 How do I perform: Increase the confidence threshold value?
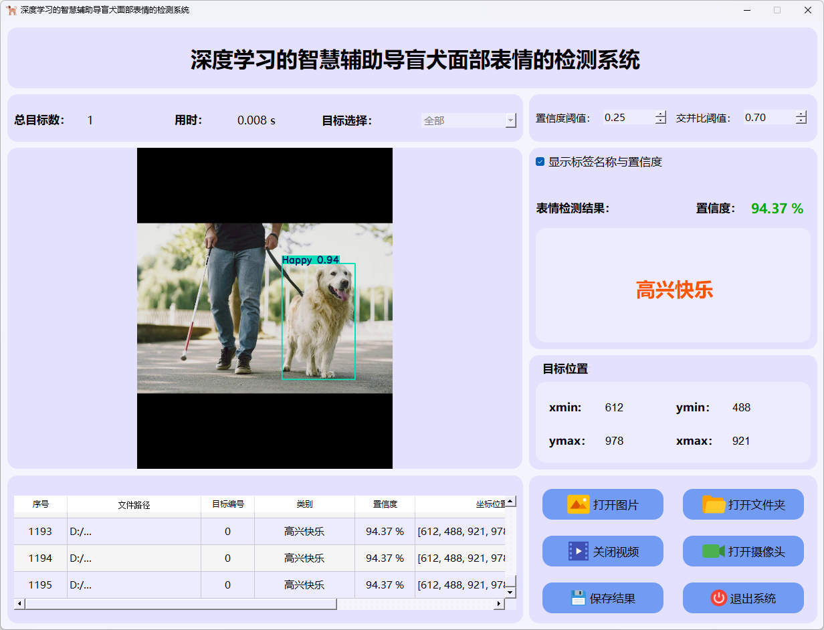pos(661,114)
